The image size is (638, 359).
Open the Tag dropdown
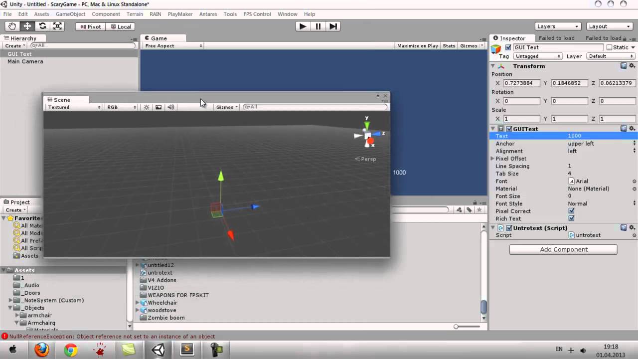coord(538,56)
